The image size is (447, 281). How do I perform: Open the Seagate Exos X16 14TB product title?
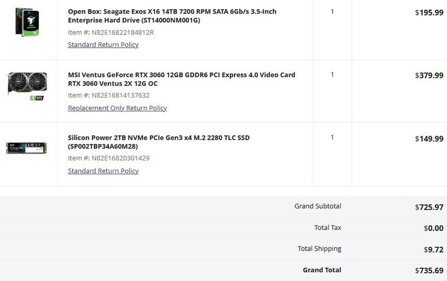tap(172, 16)
